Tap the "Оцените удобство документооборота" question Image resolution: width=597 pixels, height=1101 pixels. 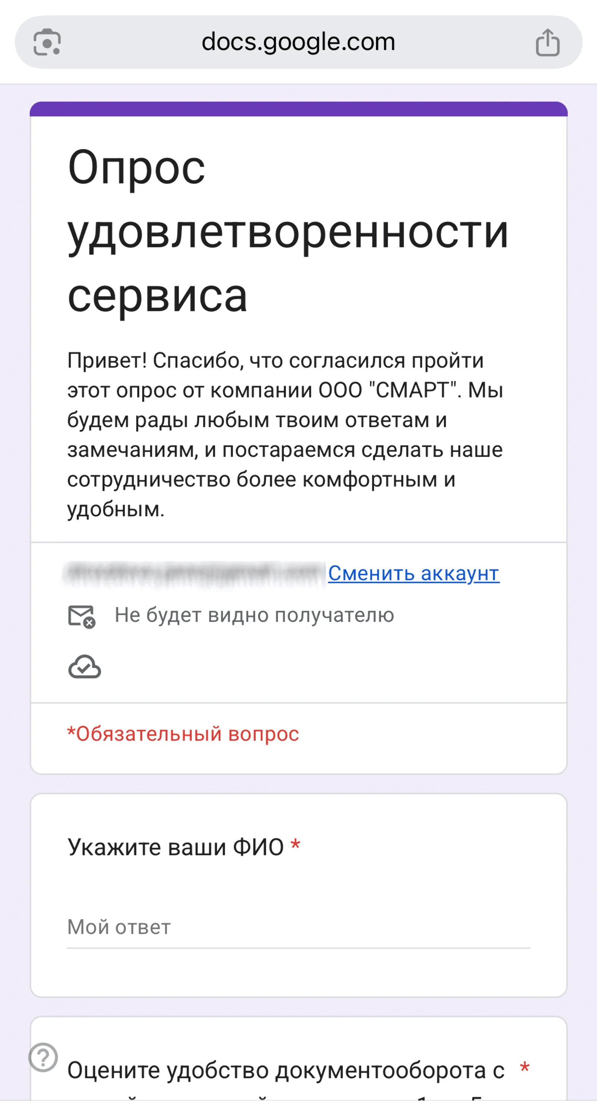point(285,1070)
